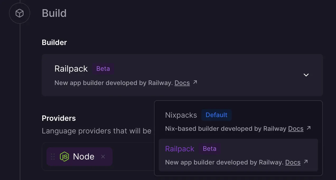Click the external arrow icon in the selected Builder box
The height and width of the screenshot is (180, 336).
pos(195,82)
